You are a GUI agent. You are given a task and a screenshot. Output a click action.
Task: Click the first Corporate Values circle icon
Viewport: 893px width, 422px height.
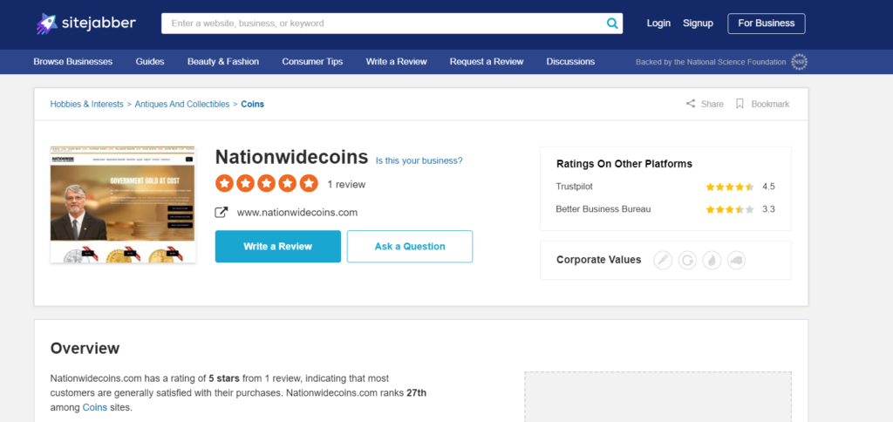663,260
